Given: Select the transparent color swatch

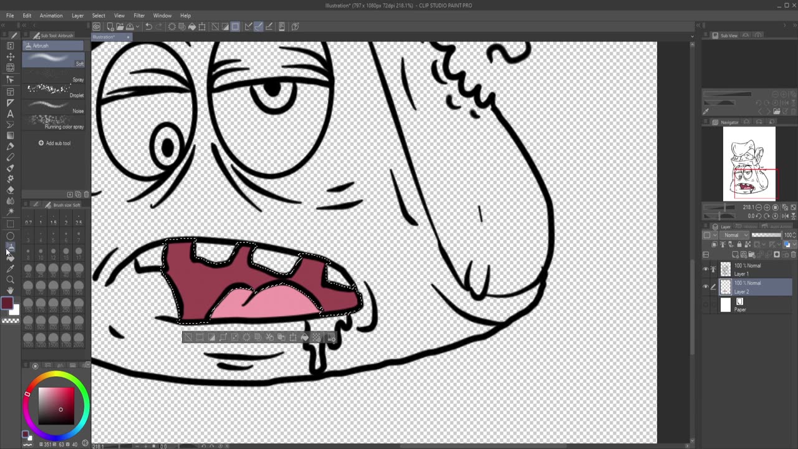Looking at the screenshot, I should (11, 321).
